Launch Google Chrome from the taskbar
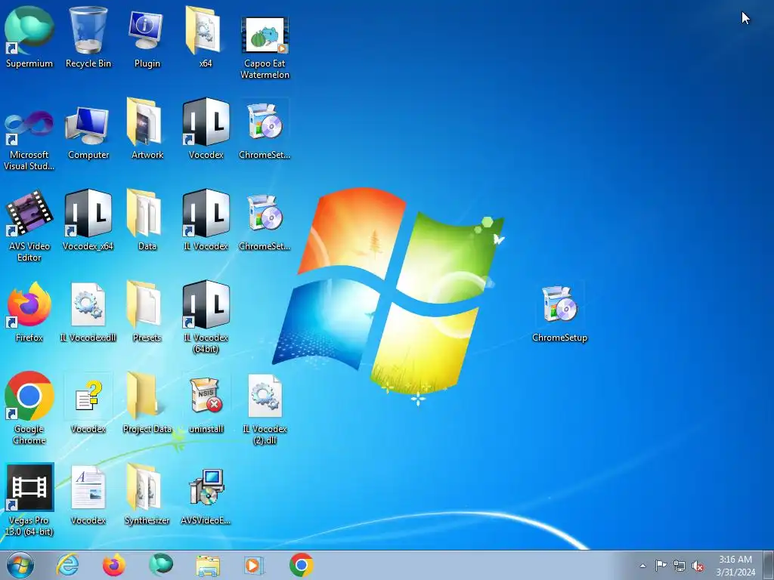Image resolution: width=774 pixels, height=580 pixels. click(x=302, y=565)
